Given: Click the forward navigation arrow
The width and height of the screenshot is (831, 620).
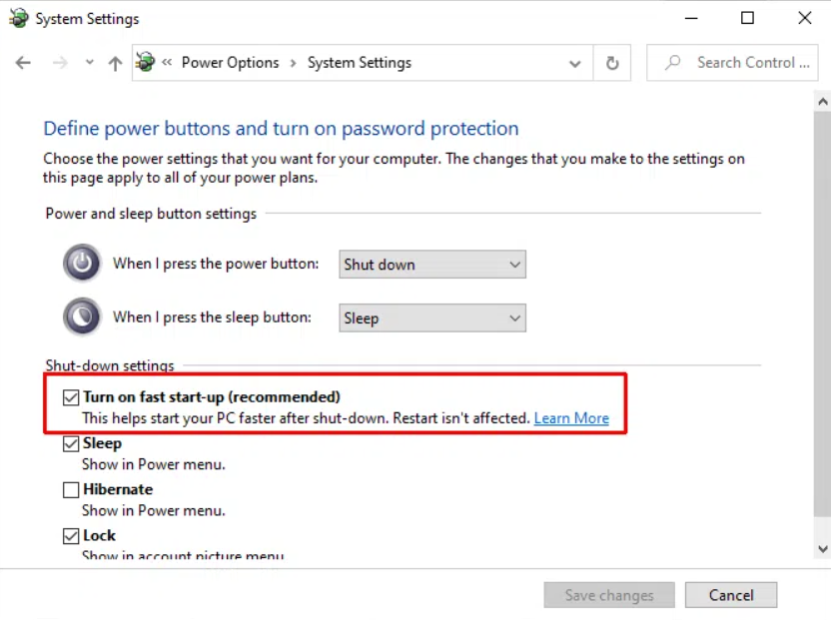Looking at the screenshot, I should [x=60, y=63].
